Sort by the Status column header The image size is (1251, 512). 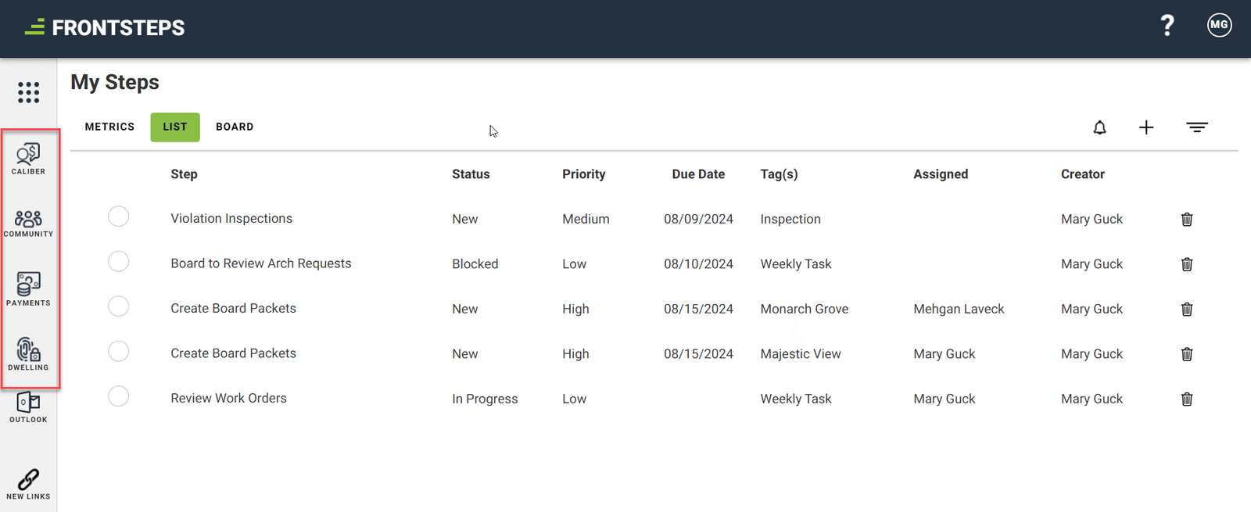pos(471,174)
